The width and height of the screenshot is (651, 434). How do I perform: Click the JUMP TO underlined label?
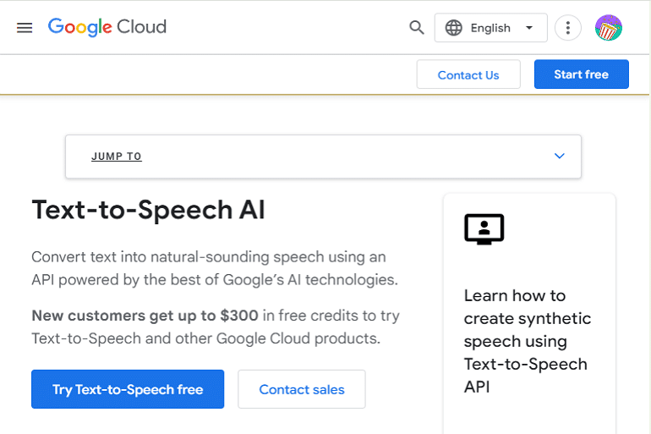click(117, 157)
